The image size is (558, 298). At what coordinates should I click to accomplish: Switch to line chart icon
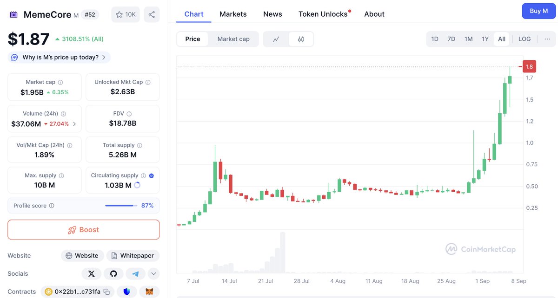click(x=276, y=39)
